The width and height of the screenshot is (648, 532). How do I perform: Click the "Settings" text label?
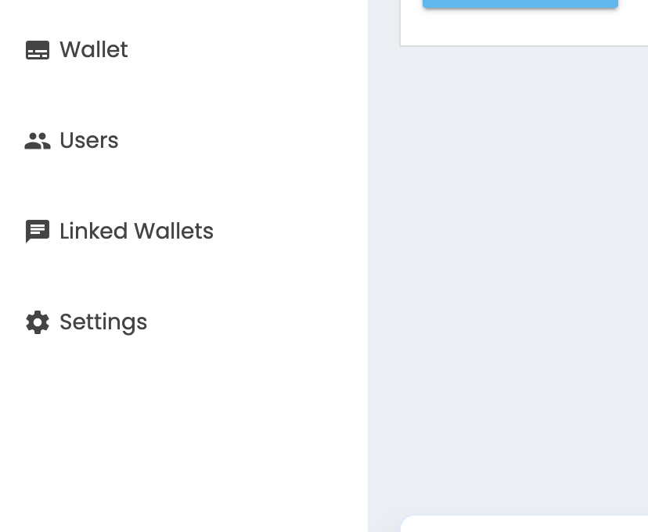coord(103,322)
